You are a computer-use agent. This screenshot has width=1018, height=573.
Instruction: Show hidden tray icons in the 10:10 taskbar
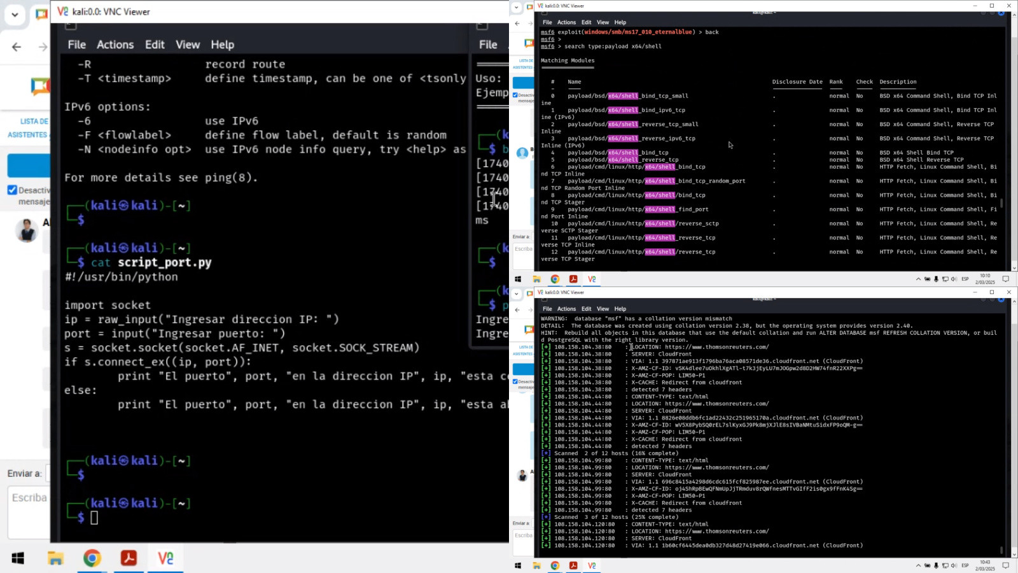point(918,279)
